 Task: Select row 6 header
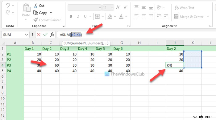(x=3, y=76)
